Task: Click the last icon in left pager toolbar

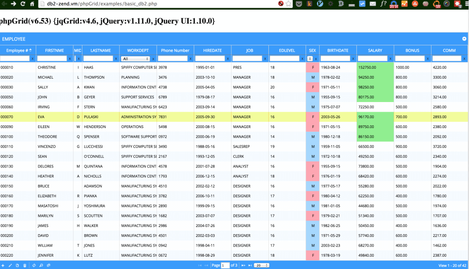Action: click(49, 265)
